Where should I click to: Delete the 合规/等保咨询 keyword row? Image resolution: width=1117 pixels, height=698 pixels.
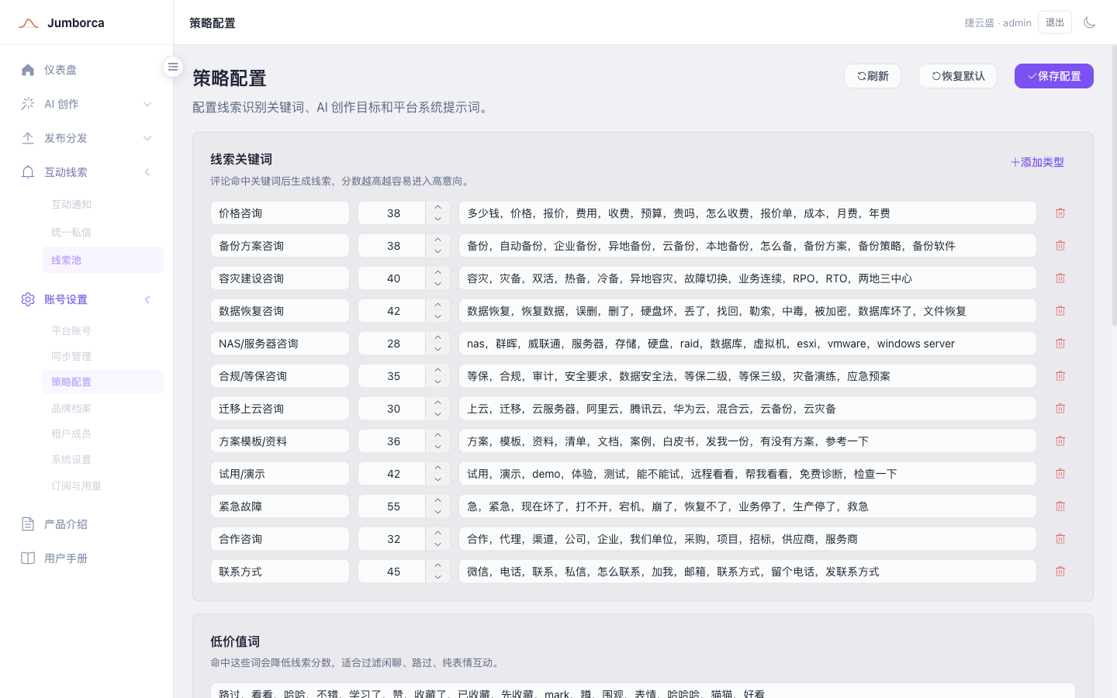(x=1060, y=376)
